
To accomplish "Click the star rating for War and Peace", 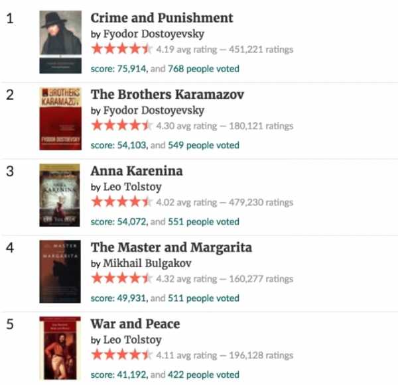I will [122, 355].
